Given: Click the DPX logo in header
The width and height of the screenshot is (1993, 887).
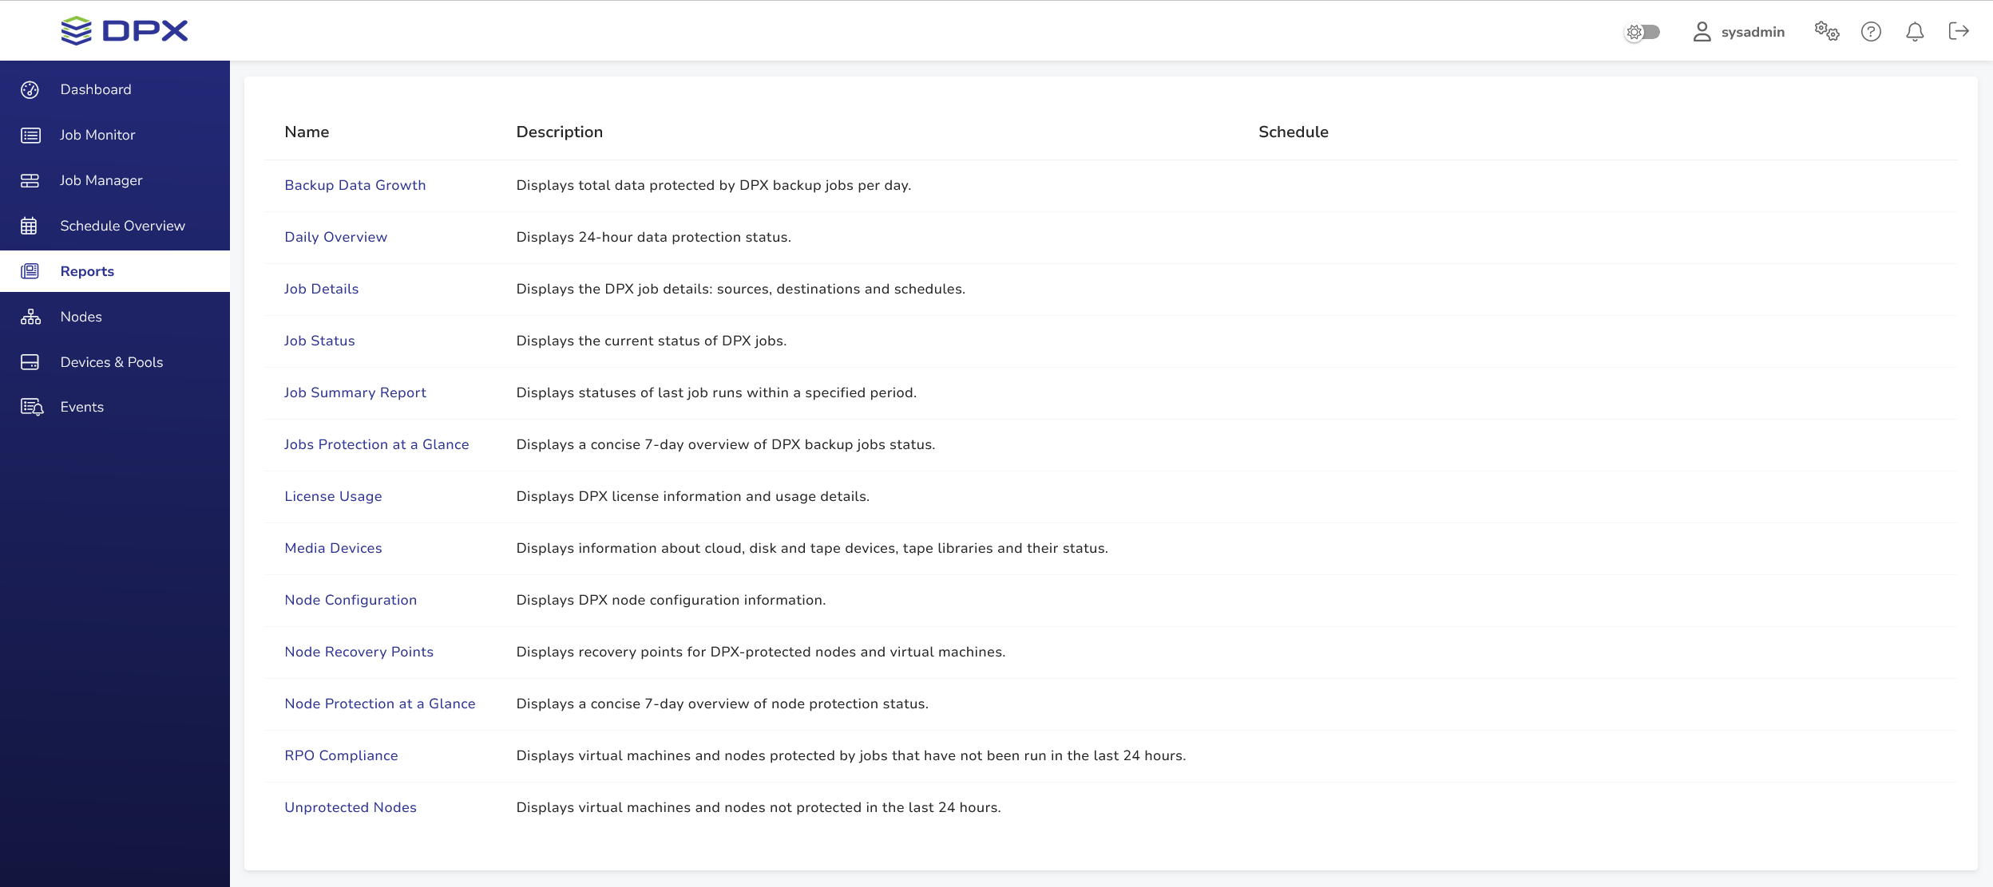Looking at the screenshot, I should pos(125,31).
